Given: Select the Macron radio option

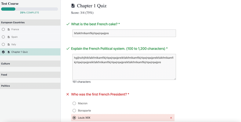Looking at the screenshot, I should [74, 103].
